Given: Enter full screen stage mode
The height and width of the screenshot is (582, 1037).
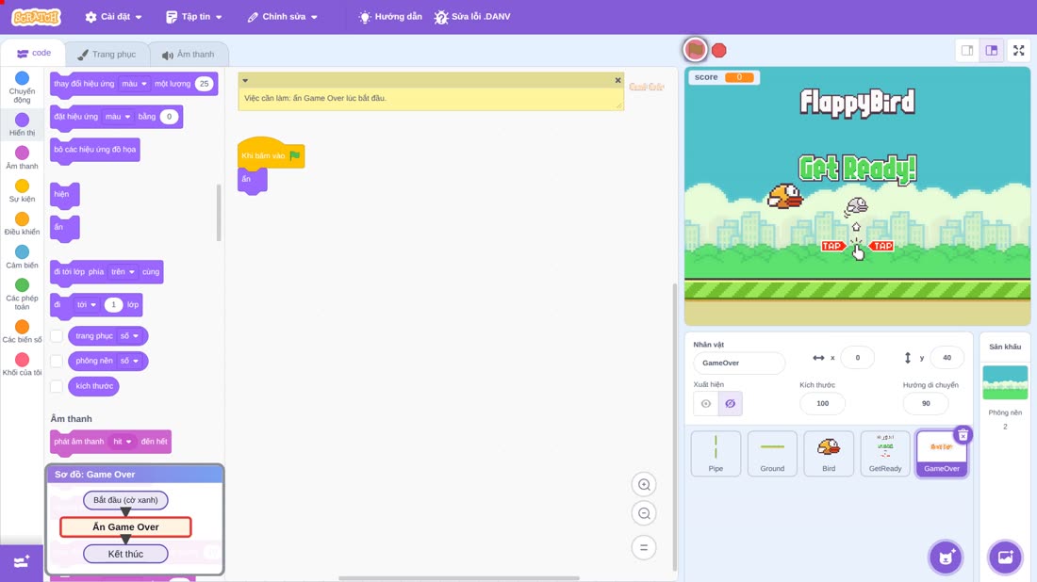Looking at the screenshot, I should pyautogui.click(x=1018, y=50).
